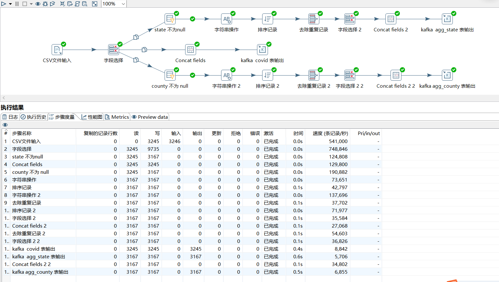The image size is (499, 282).
Task: Click the copy hop icon toward state 不为null
Action: click(136, 37)
